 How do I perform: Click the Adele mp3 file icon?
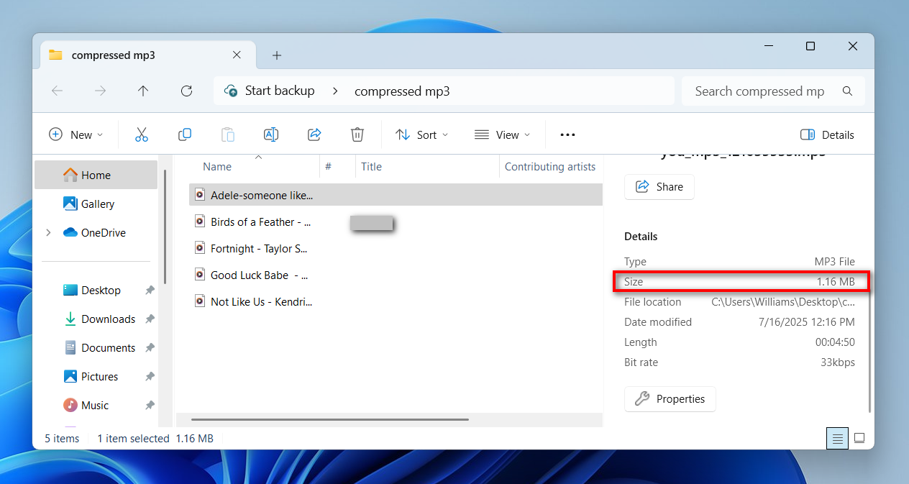[200, 195]
